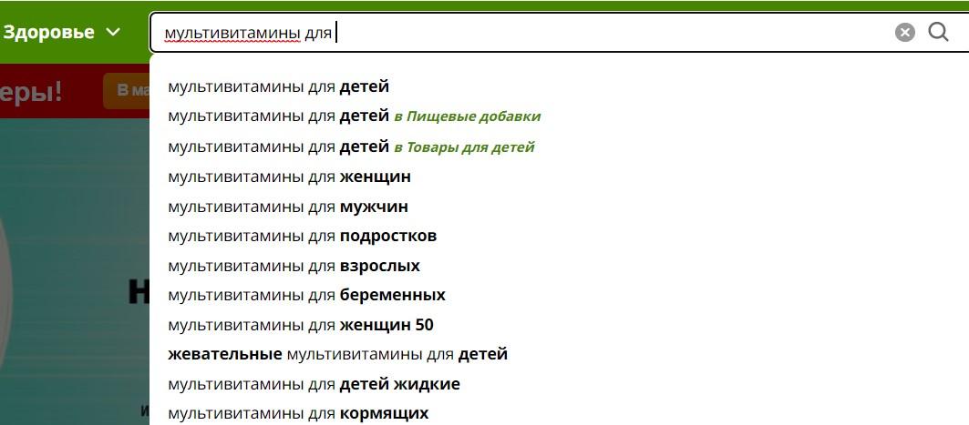Select the plain suggestion мультивитамины для детей

(x=279, y=86)
